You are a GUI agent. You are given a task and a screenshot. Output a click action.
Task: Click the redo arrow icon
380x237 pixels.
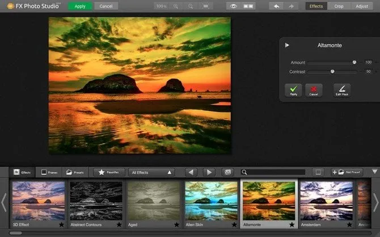click(291, 6)
